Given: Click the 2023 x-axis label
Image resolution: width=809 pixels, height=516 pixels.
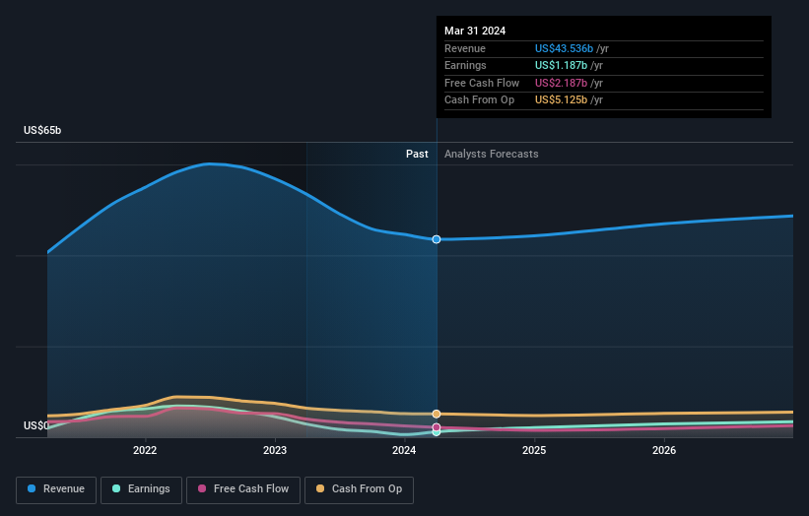Looking at the screenshot, I should (x=275, y=451).
